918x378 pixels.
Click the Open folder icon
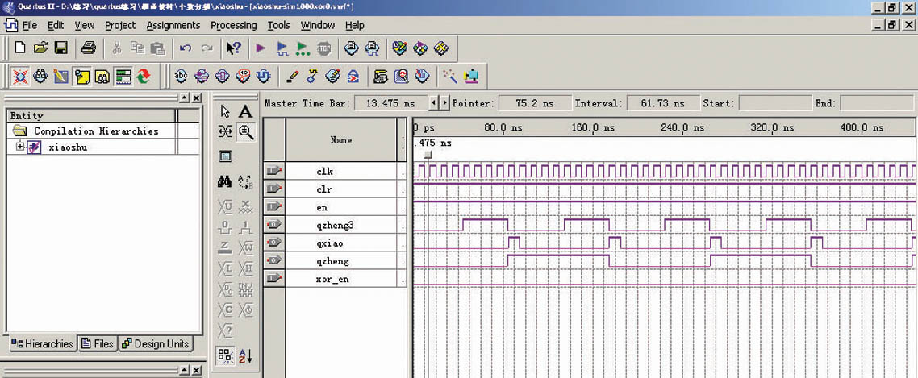click(40, 48)
